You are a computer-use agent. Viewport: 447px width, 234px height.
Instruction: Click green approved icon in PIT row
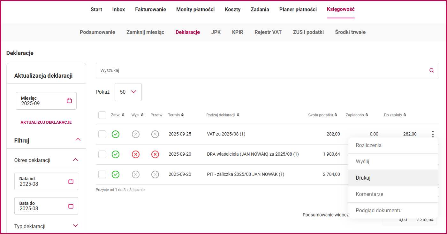point(116,174)
